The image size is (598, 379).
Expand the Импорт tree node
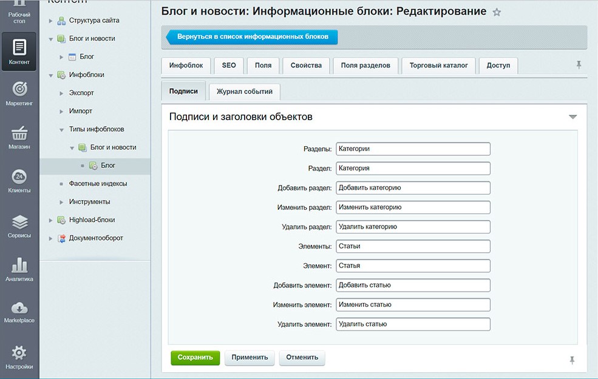click(61, 111)
